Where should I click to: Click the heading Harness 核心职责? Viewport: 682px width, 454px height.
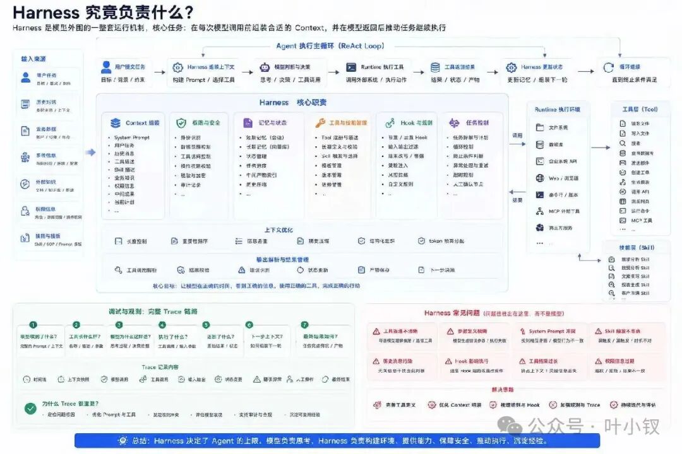point(293,103)
